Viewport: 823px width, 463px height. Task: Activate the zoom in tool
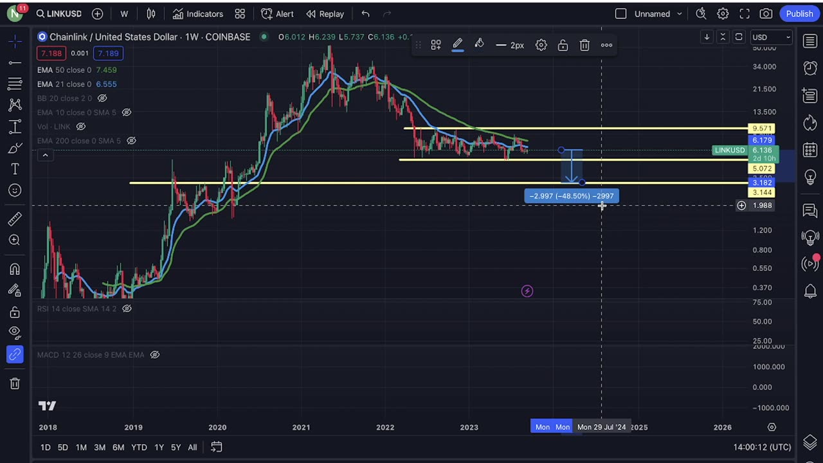pos(14,240)
